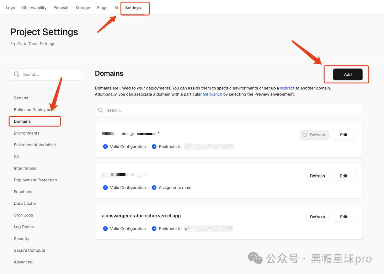Select Deployment Protection in sidebar

[x=35, y=180]
